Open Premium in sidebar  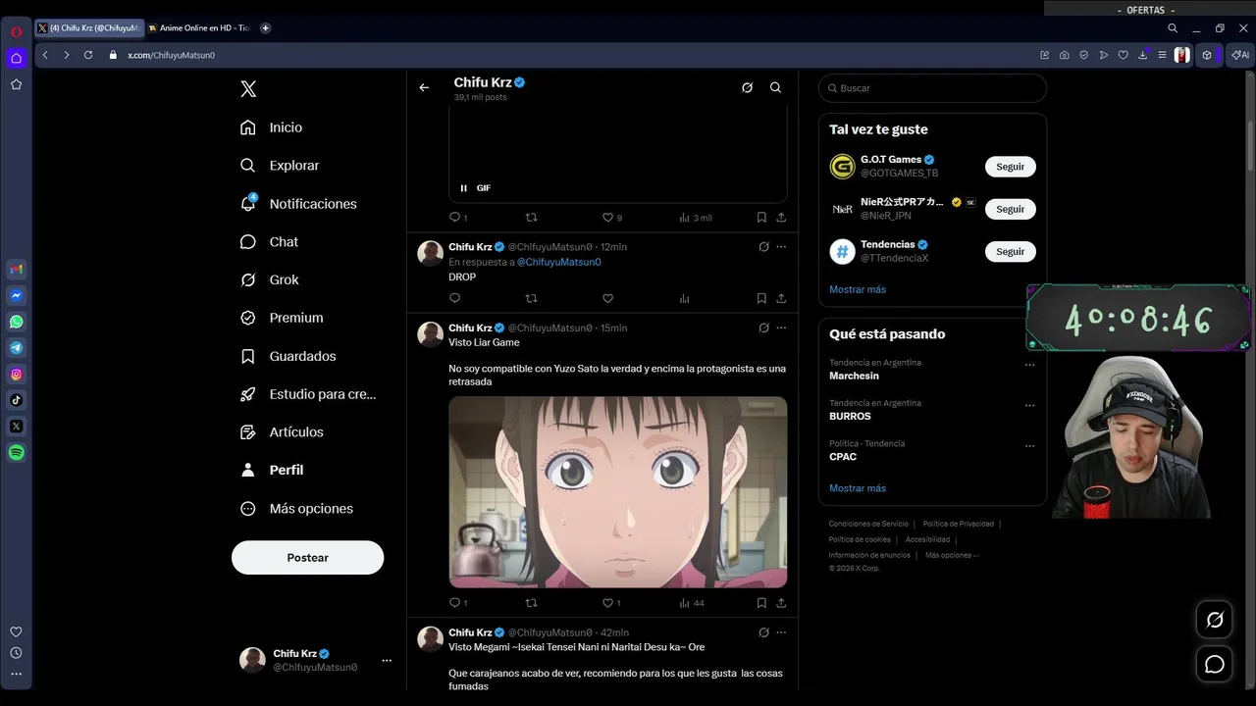(282, 318)
